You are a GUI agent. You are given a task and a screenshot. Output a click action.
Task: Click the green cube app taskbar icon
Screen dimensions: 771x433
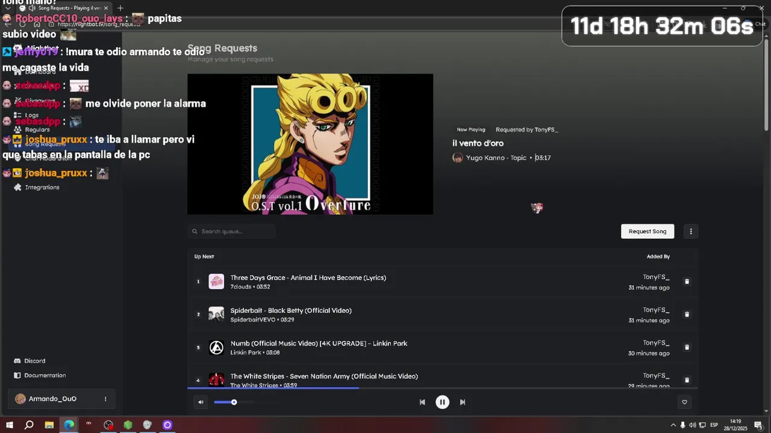128,425
